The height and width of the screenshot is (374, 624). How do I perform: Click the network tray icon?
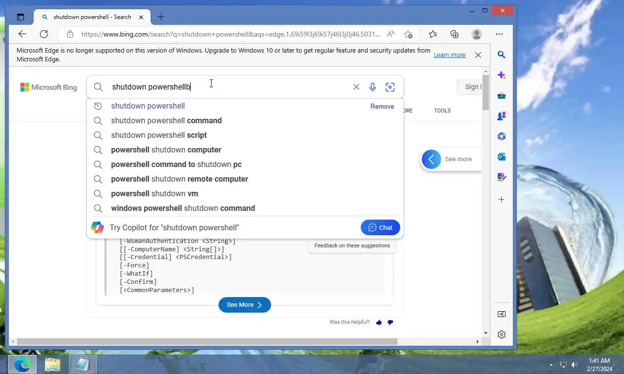563,364
